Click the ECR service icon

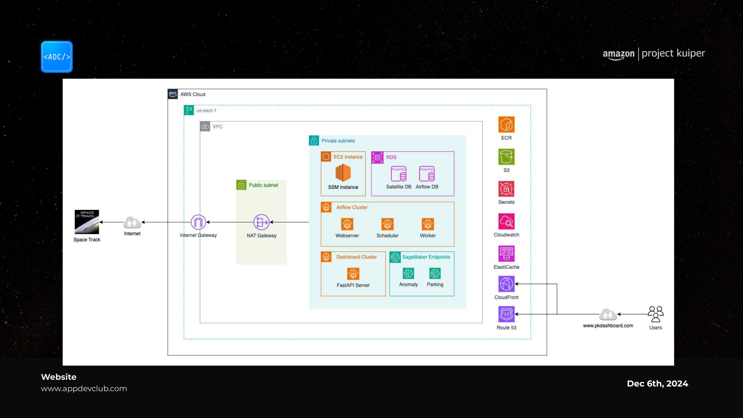[506, 125]
